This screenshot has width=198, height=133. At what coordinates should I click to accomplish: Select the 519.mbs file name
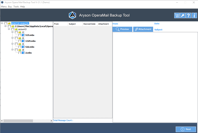(x=30, y=35)
